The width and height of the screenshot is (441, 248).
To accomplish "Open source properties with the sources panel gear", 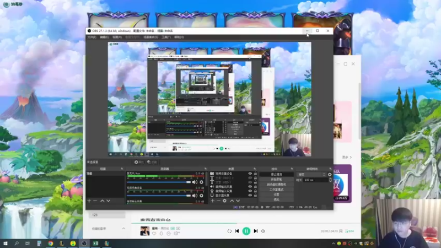I will tap(224, 201).
